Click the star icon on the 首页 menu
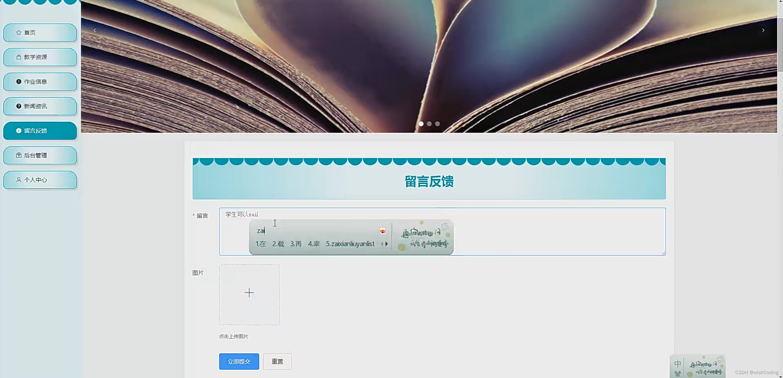This screenshot has height=378, width=783. [18, 32]
